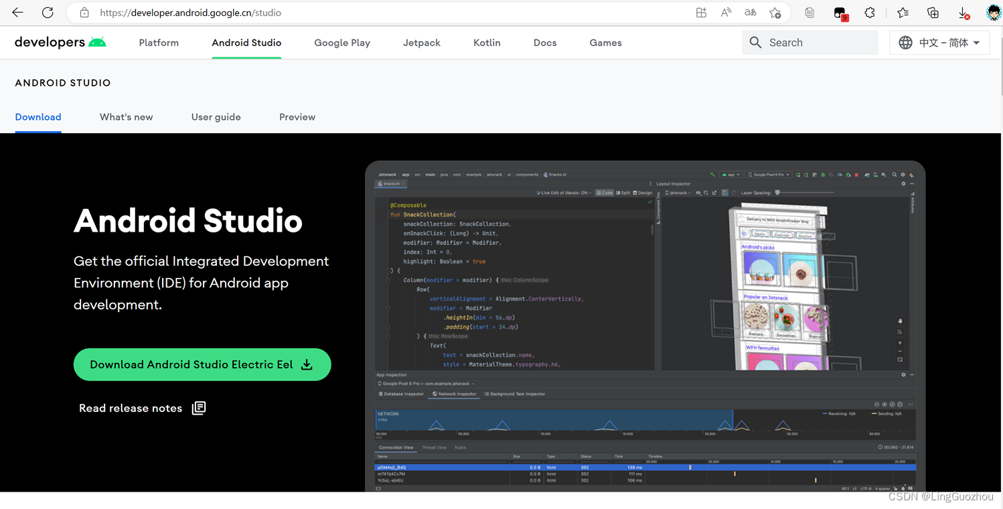This screenshot has width=1003, height=509.
Task: Click the Android developers logo
Action: coord(60,42)
